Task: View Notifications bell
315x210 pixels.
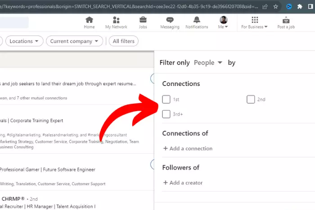Action: [197, 22]
